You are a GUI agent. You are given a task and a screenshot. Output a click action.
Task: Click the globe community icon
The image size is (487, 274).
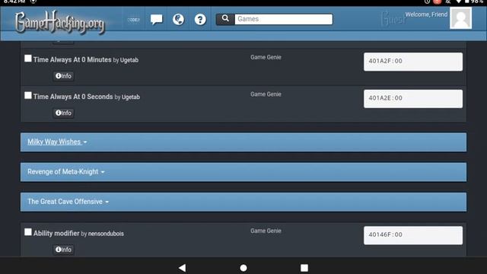point(178,19)
